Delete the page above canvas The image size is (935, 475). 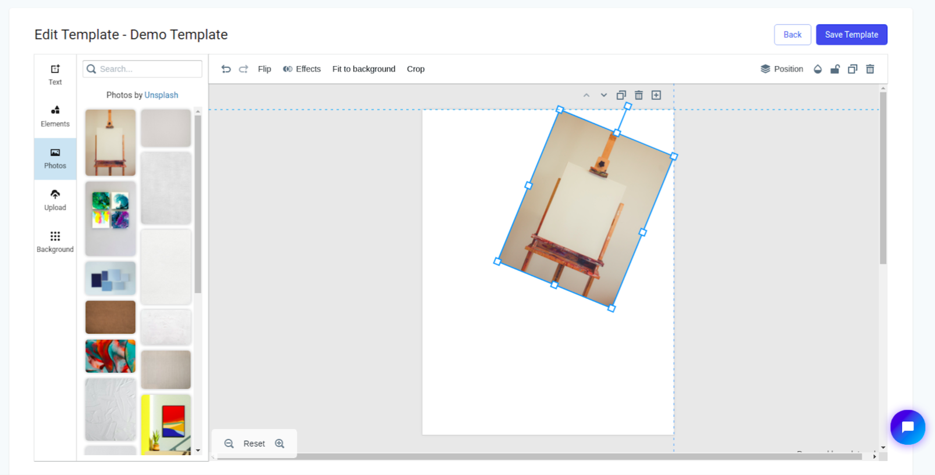coord(639,95)
